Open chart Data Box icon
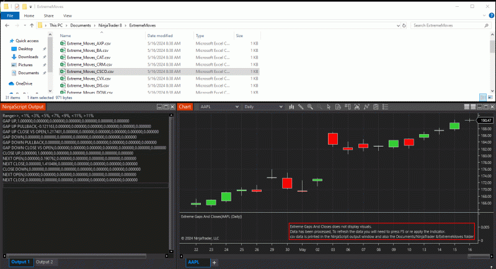The height and width of the screenshot is (269, 496). pyautogui.click(x=338, y=107)
